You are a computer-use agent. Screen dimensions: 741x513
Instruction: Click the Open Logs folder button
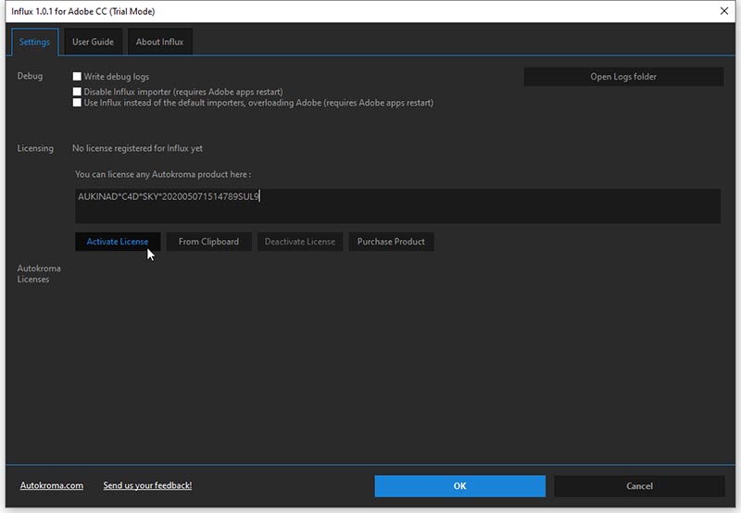pos(623,77)
